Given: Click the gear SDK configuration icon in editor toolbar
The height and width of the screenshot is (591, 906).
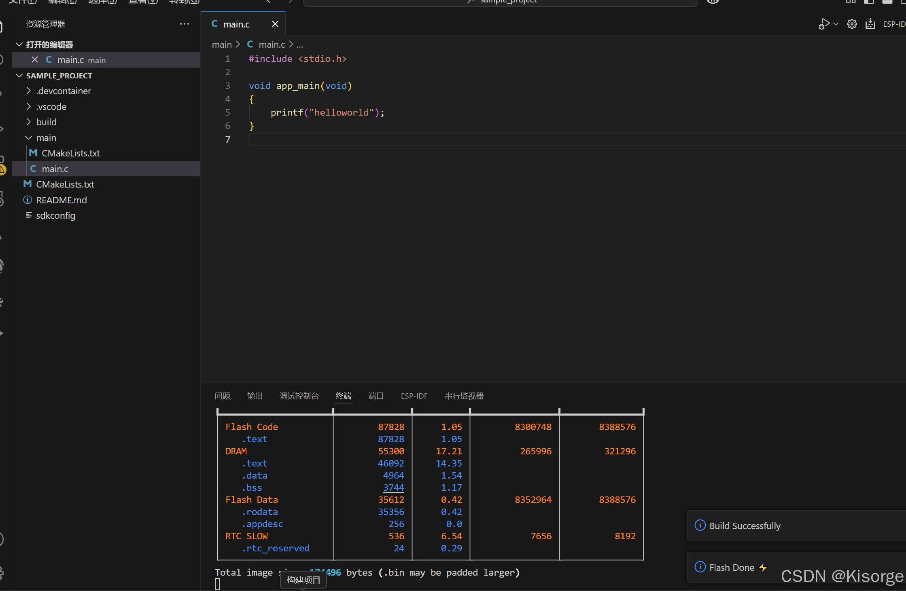Looking at the screenshot, I should (x=852, y=24).
